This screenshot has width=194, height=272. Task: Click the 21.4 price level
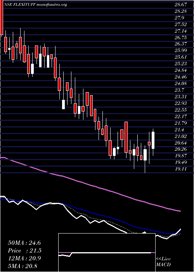(x=179, y=130)
